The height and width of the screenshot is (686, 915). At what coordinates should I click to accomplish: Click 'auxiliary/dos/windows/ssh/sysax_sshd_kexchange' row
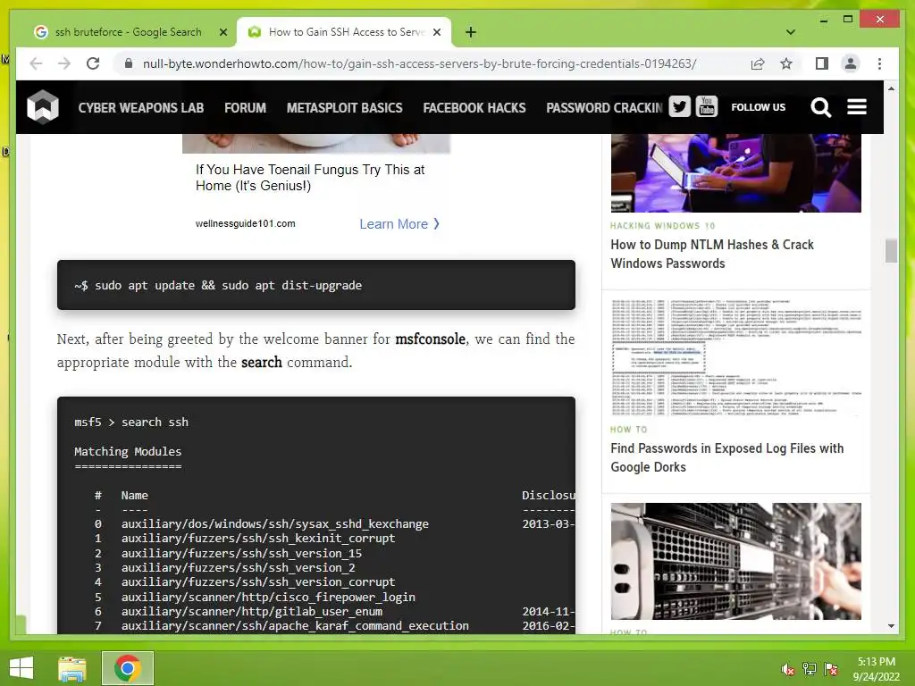click(x=275, y=523)
